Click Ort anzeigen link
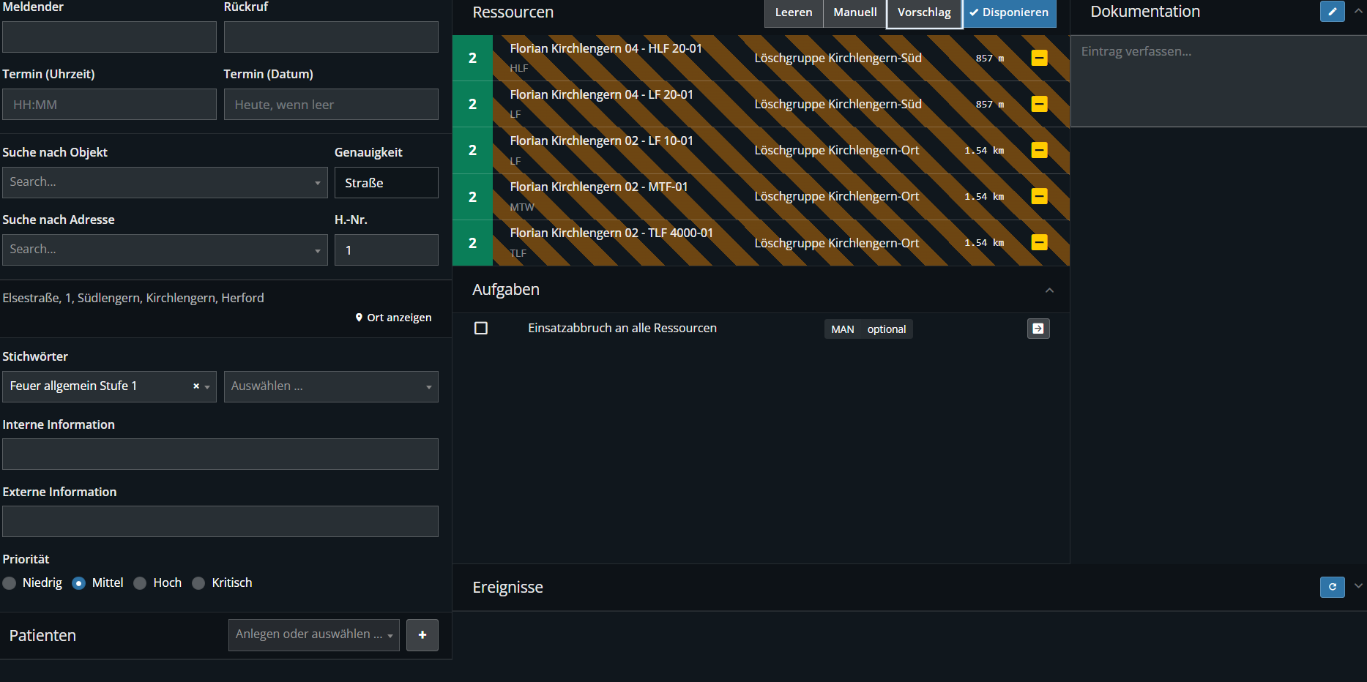Screen dimensions: 1367x682 (x=394, y=318)
